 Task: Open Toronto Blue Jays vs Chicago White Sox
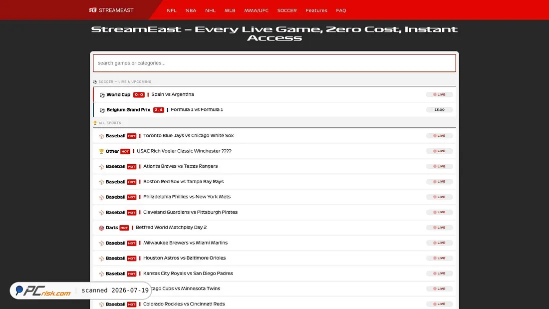coord(188,136)
